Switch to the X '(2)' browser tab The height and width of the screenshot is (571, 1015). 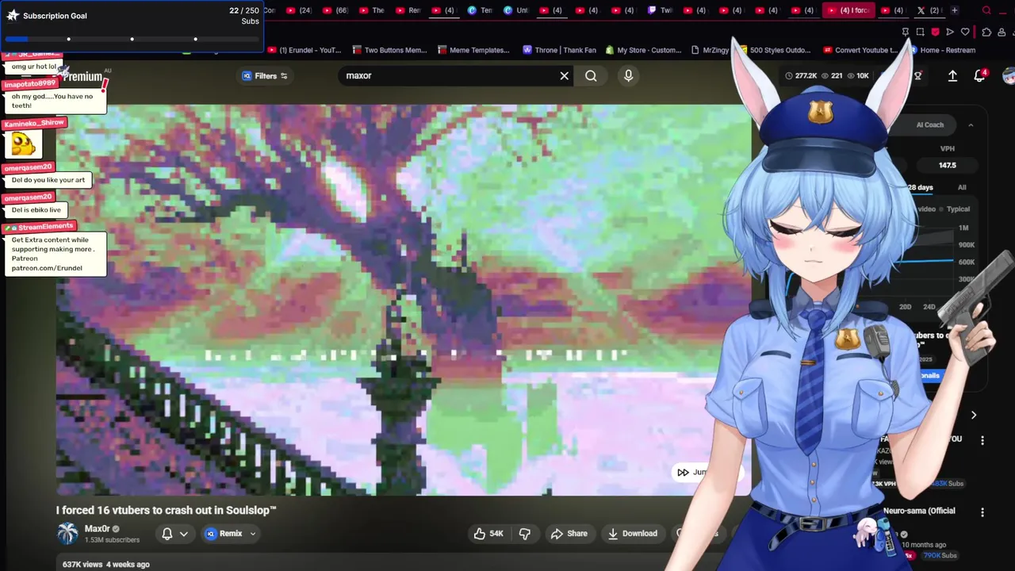928,10
